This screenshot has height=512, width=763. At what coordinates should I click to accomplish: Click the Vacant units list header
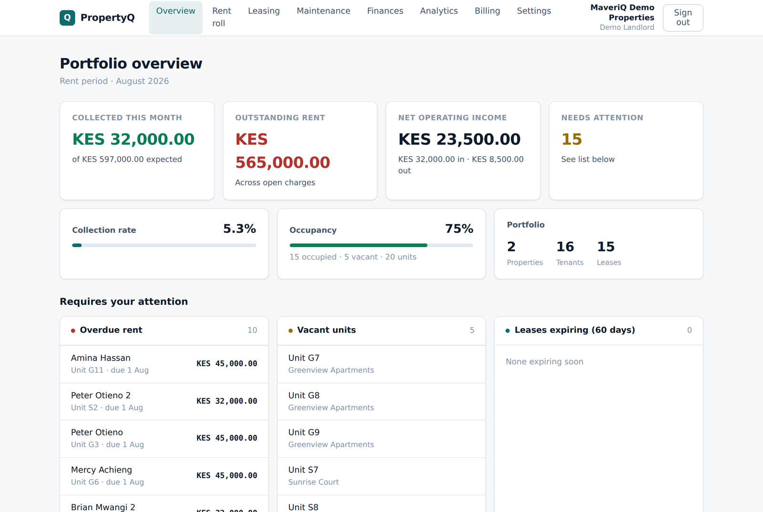tap(381, 331)
